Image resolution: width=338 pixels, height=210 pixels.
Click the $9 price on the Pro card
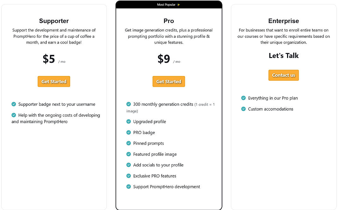(164, 59)
